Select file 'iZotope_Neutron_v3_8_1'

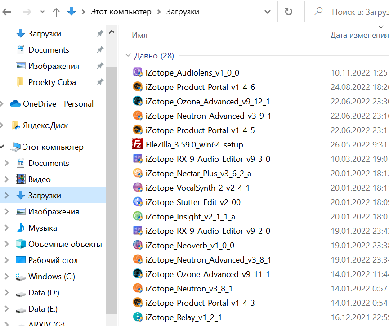point(189,289)
